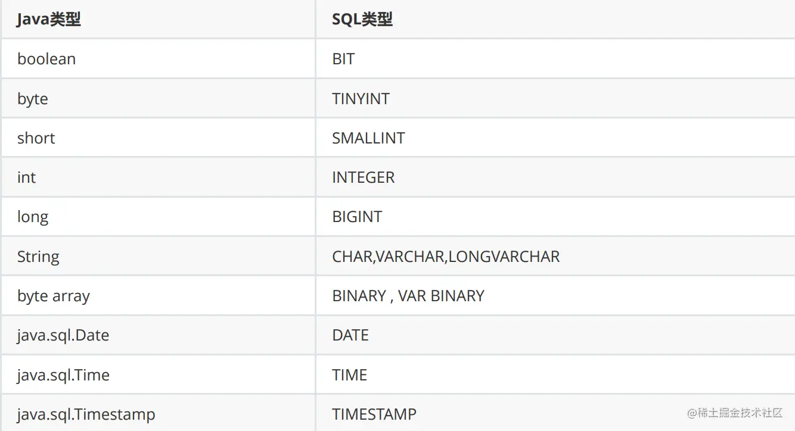This screenshot has height=431, width=795.
Task: Select the BIT cell
Action: pos(343,59)
